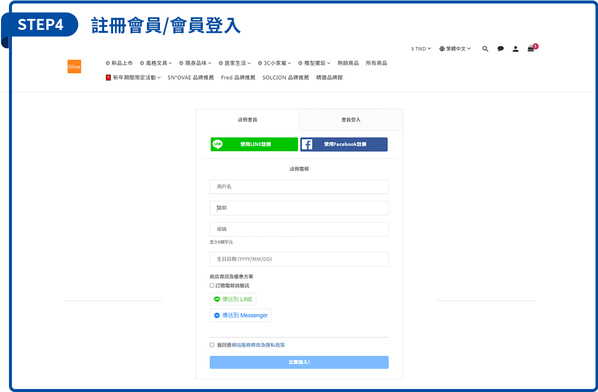Expand the 風格文具 menu category
The image size is (598, 392).
156,63
